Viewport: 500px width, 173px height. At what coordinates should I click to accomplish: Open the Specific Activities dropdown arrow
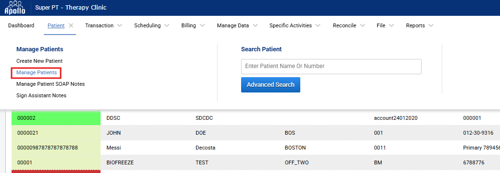[x=318, y=26]
